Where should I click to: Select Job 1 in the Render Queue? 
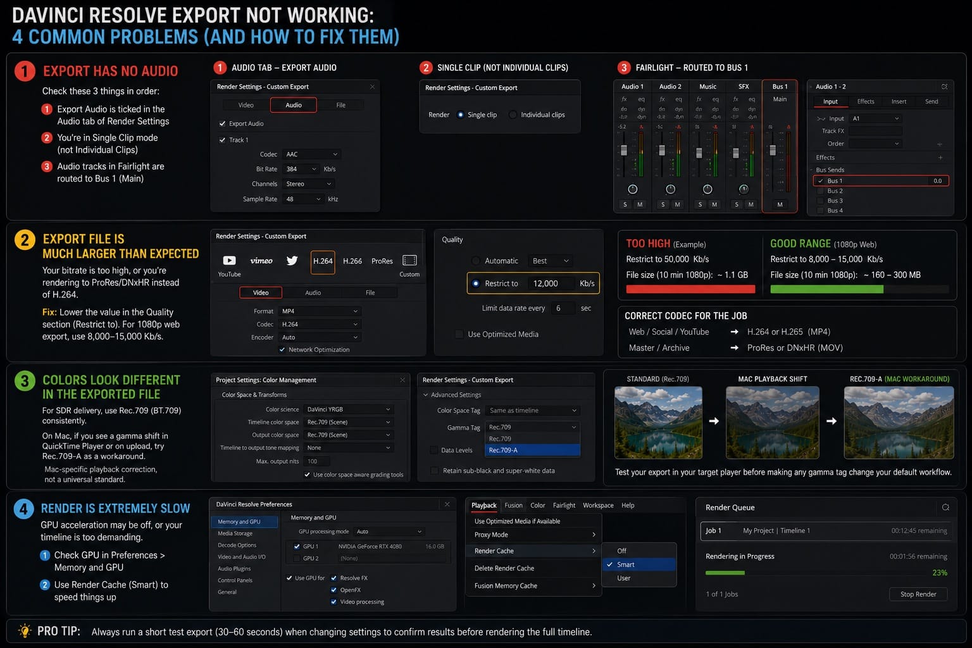826,531
